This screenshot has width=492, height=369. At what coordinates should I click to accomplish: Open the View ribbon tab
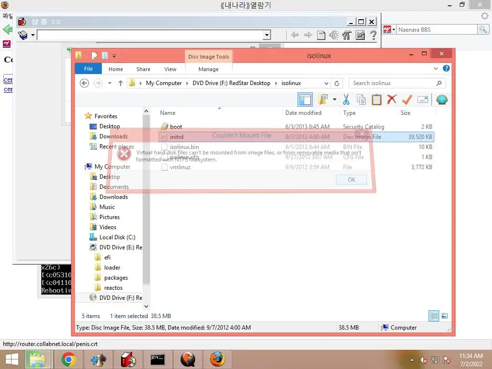[171, 69]
